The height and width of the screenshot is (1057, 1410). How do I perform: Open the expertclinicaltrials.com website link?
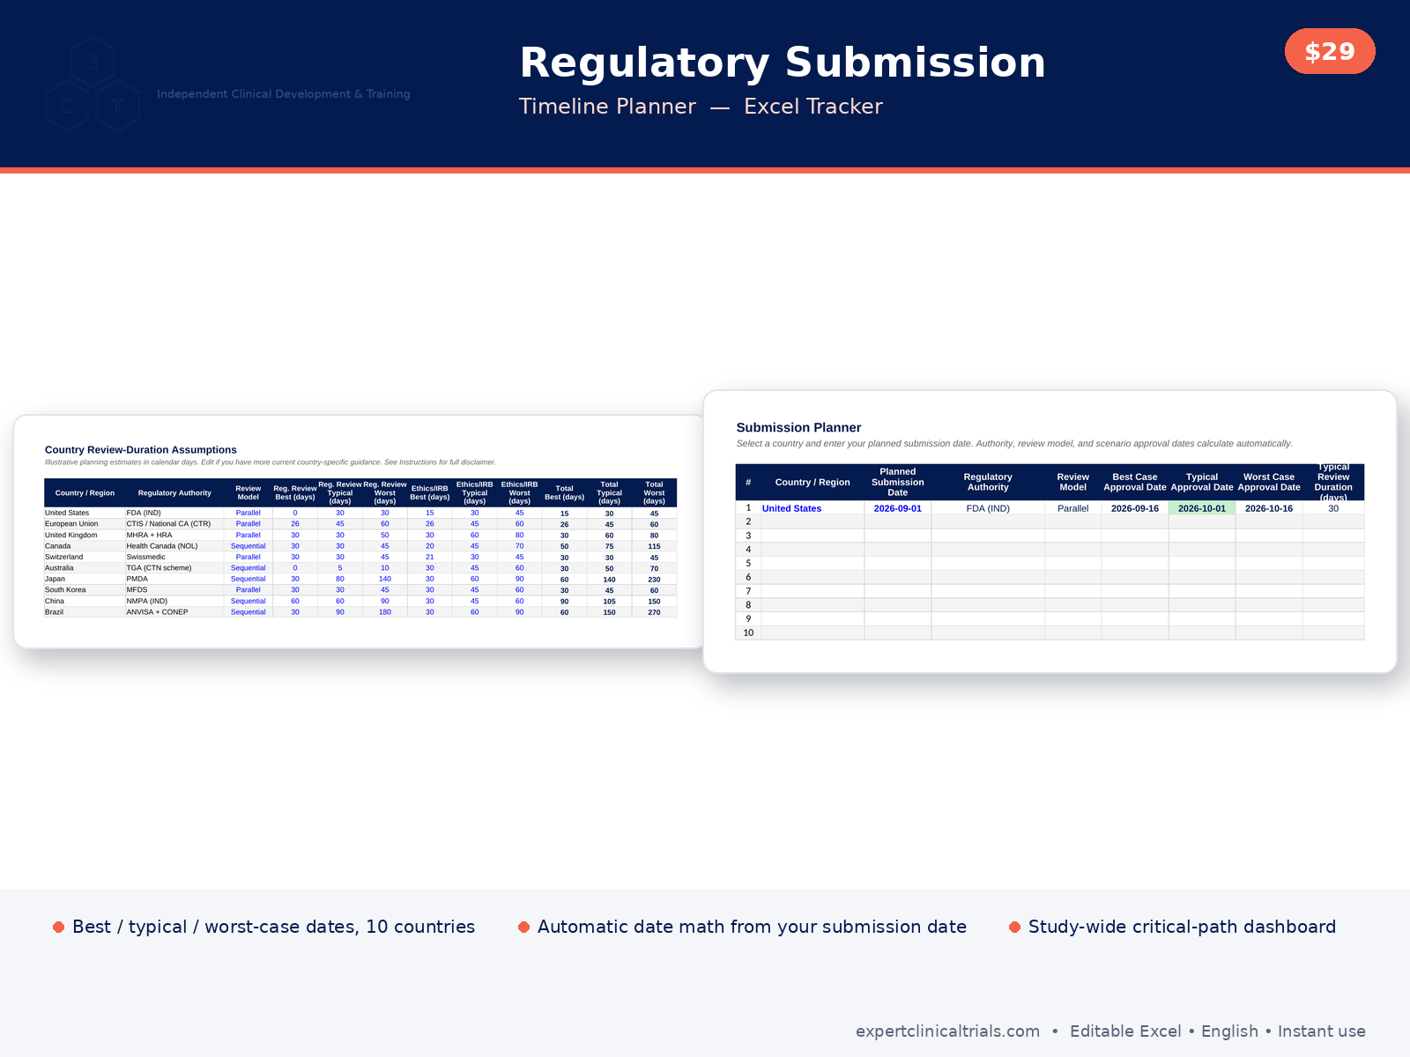pos(947,1031)
